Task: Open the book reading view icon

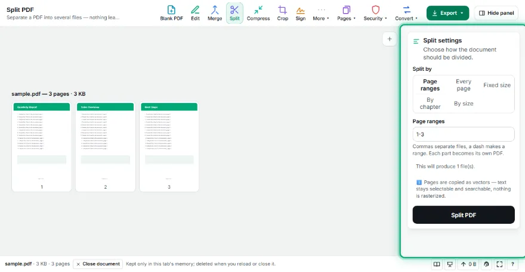Action: (437, 264)
